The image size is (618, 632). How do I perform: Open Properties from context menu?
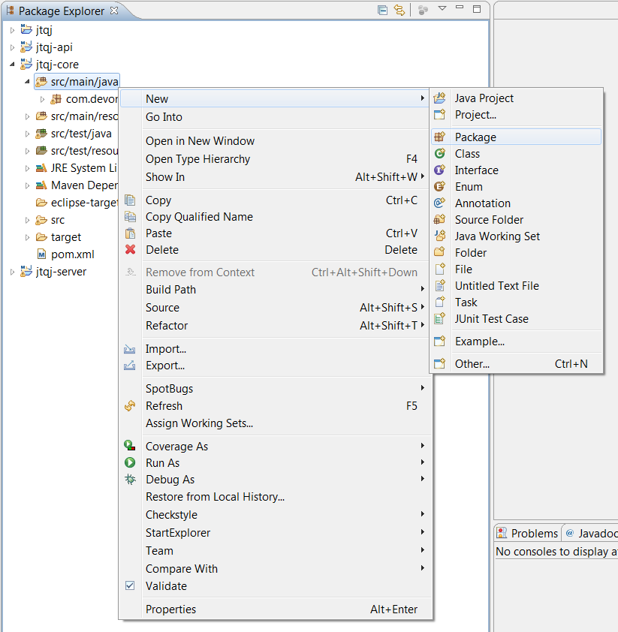click(170, 609)
